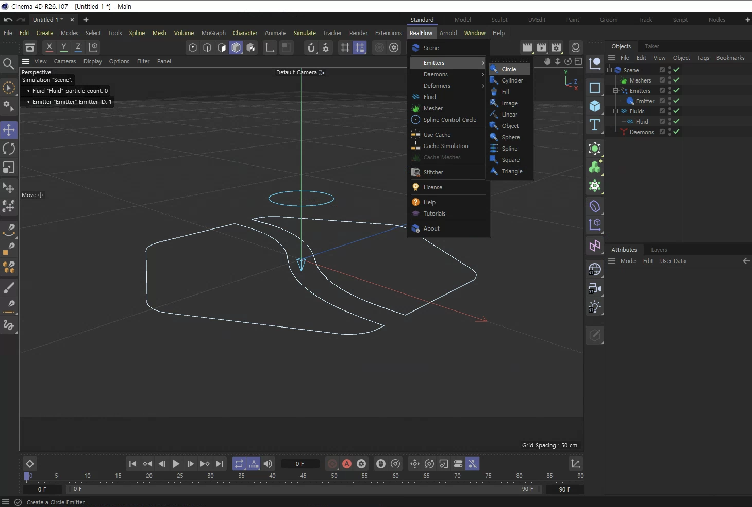Click frame 45 on the timeline ruler

[303, 477]
